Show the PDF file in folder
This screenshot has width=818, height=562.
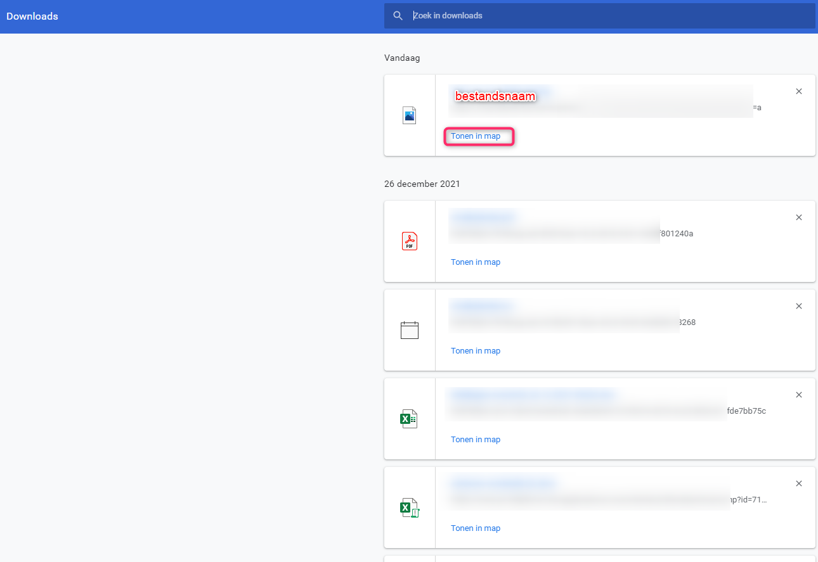click(x=476, y=262)
